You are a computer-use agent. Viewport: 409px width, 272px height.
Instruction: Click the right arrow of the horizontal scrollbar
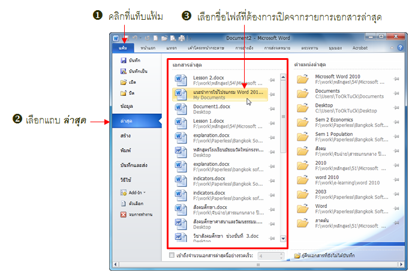tap(401, 264)
